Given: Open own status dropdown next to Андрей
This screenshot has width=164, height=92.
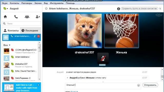Looking at the screenshot, I should tap(6, 8).
